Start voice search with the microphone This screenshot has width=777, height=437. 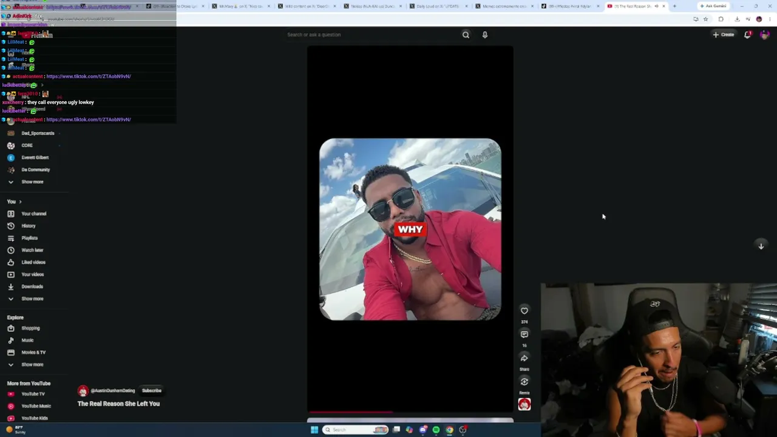click(x=485, y=35)
